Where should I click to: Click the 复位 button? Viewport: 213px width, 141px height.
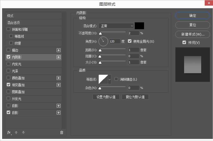point(193,25)
